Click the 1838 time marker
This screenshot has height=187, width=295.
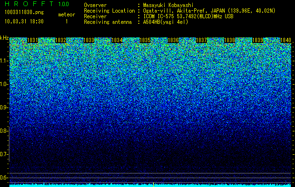click(x=230, y=40)
